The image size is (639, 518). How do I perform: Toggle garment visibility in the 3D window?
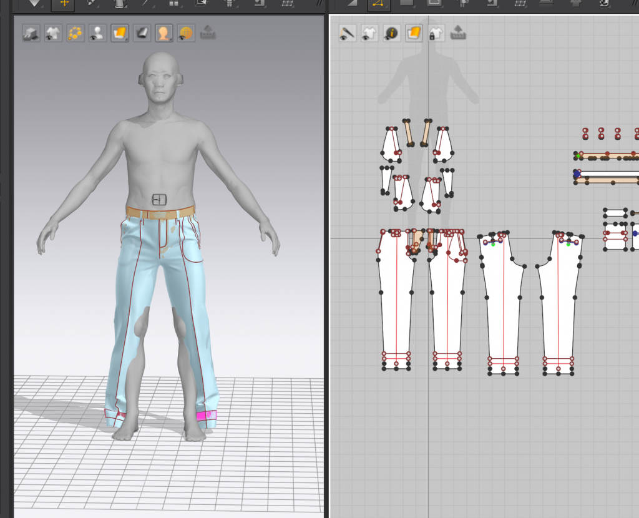point(52,33)
